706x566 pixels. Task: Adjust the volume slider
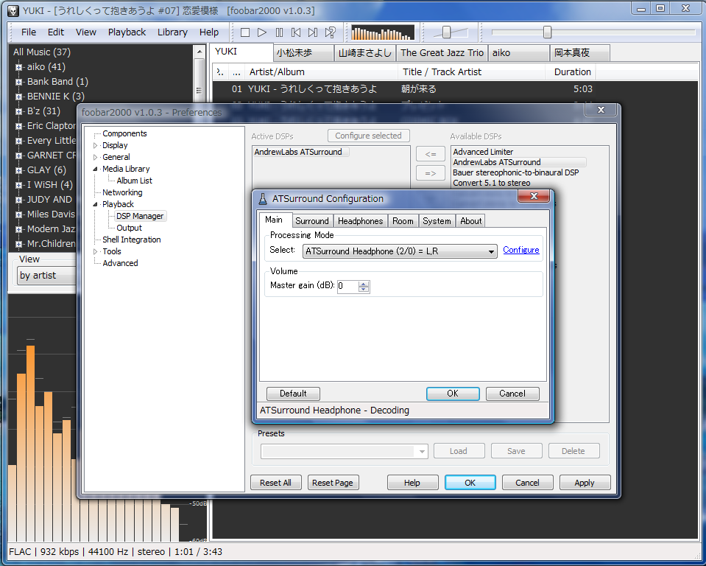447,32
